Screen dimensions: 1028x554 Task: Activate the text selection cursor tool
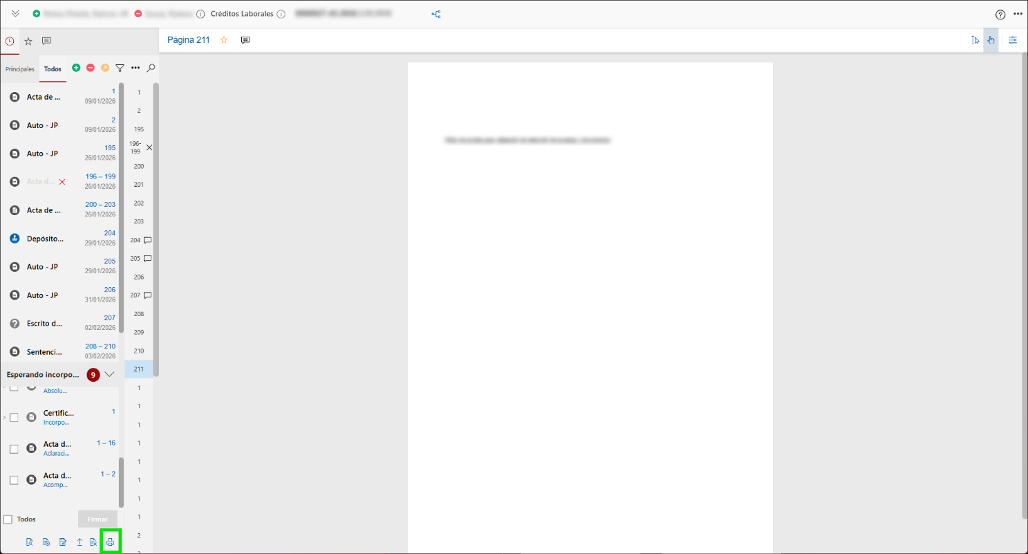(x=975, y=40)
